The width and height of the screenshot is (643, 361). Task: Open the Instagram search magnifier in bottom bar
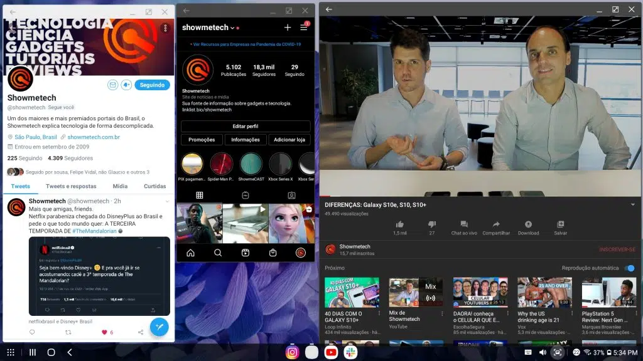pos(218,253)
